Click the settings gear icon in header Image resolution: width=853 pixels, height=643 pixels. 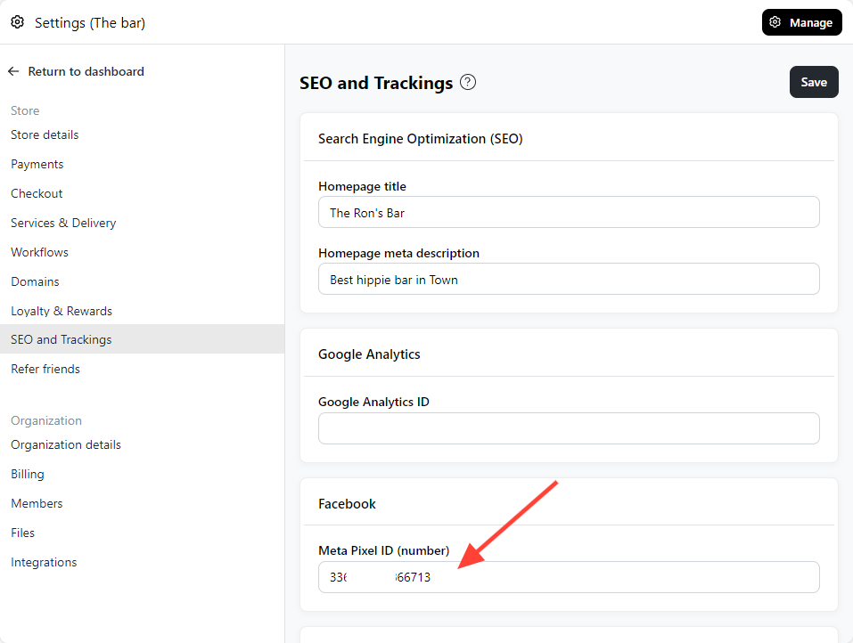point(18,22)
